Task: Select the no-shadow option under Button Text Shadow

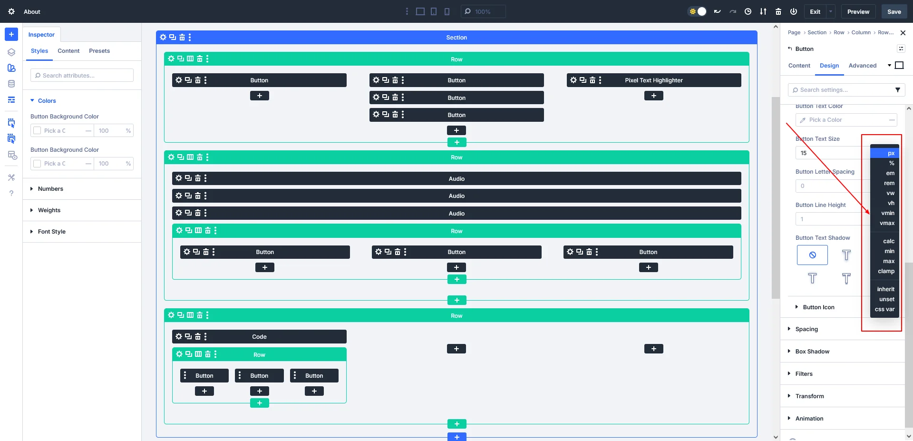Action: coord(812,255)
